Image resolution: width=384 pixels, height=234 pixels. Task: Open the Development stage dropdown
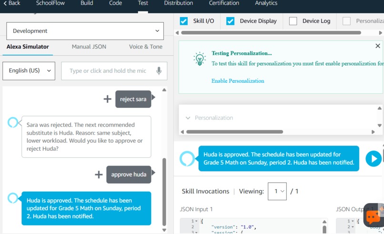pos(85,31)
